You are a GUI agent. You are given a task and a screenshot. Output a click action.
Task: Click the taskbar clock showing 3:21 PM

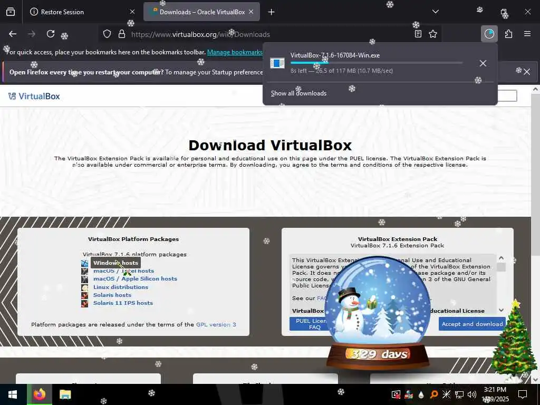tap(496, 394)
